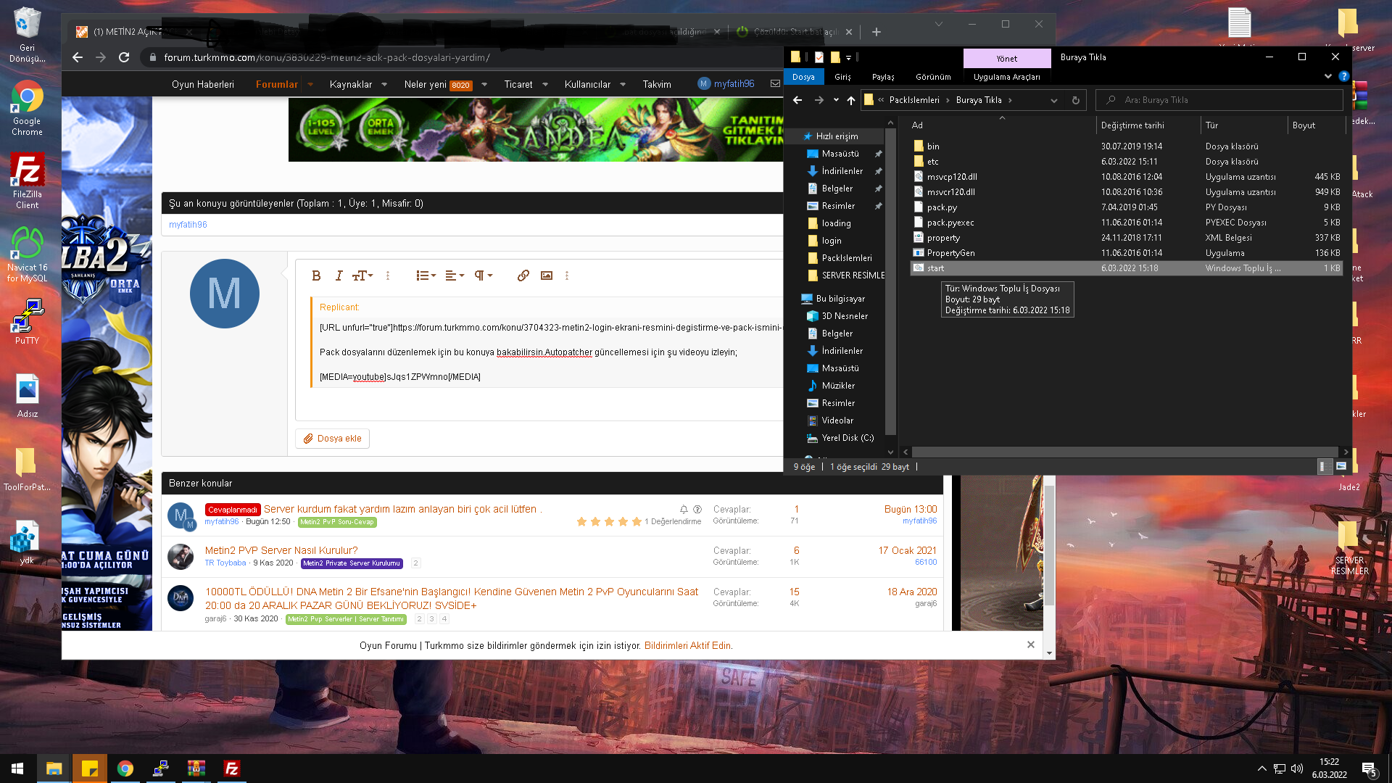Toggle italic formatting in reply editor
This screenshot has height=783, width=1392.
point(339,275)
